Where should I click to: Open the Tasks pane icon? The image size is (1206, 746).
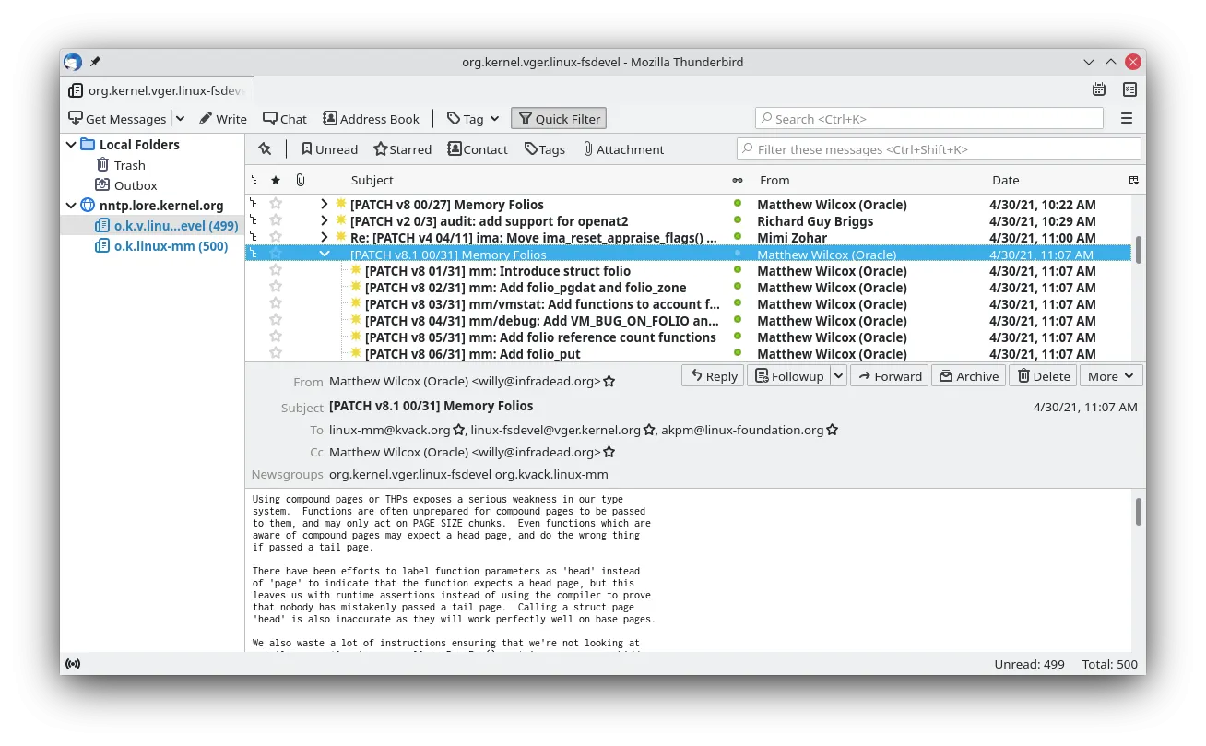[1129, 89]
